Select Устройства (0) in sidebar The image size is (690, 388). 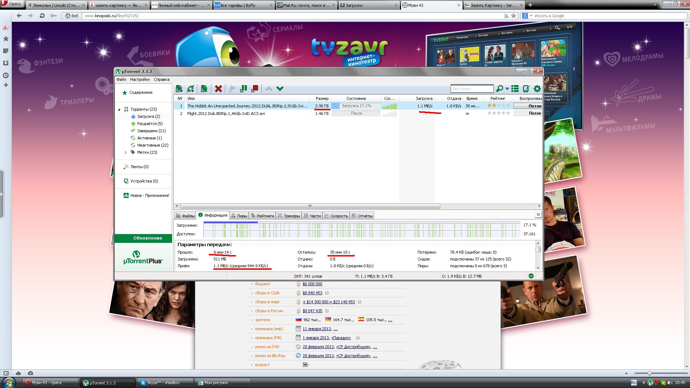tap(144, 181)
